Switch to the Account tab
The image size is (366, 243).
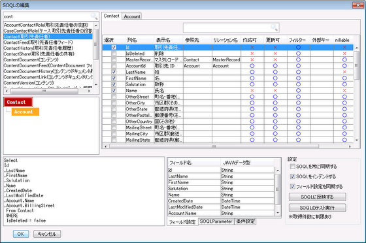coord(132,16)
